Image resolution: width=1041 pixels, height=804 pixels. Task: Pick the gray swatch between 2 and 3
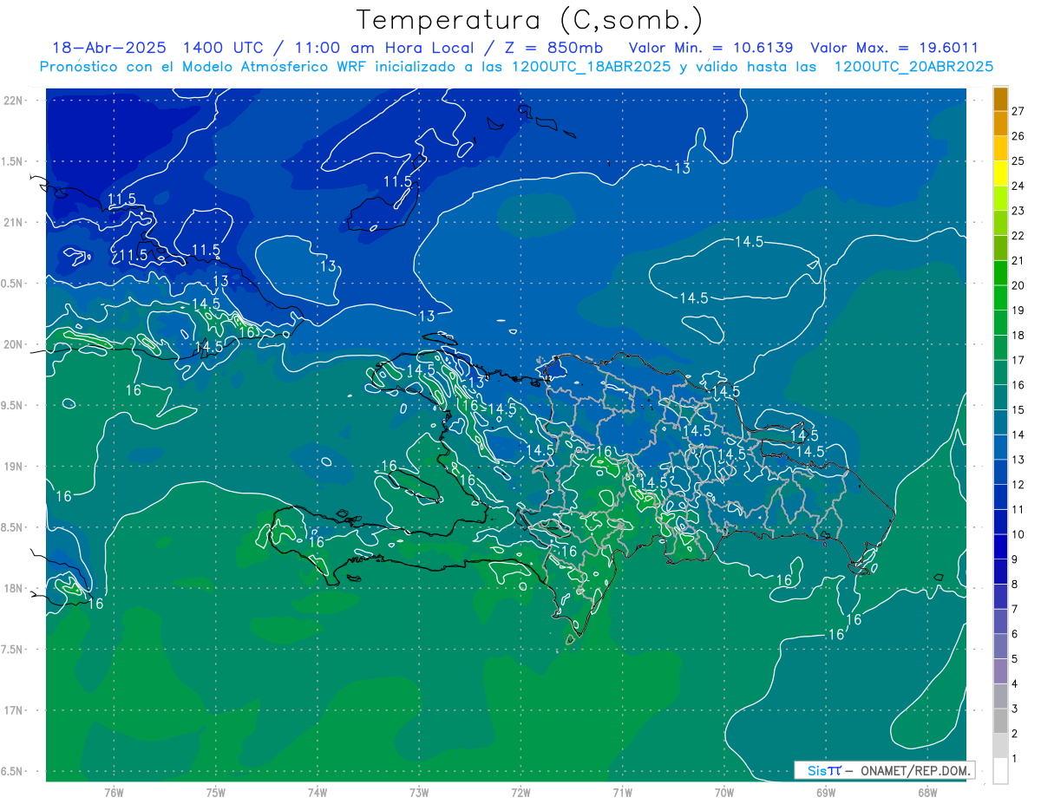click(x=1000, y=721)
